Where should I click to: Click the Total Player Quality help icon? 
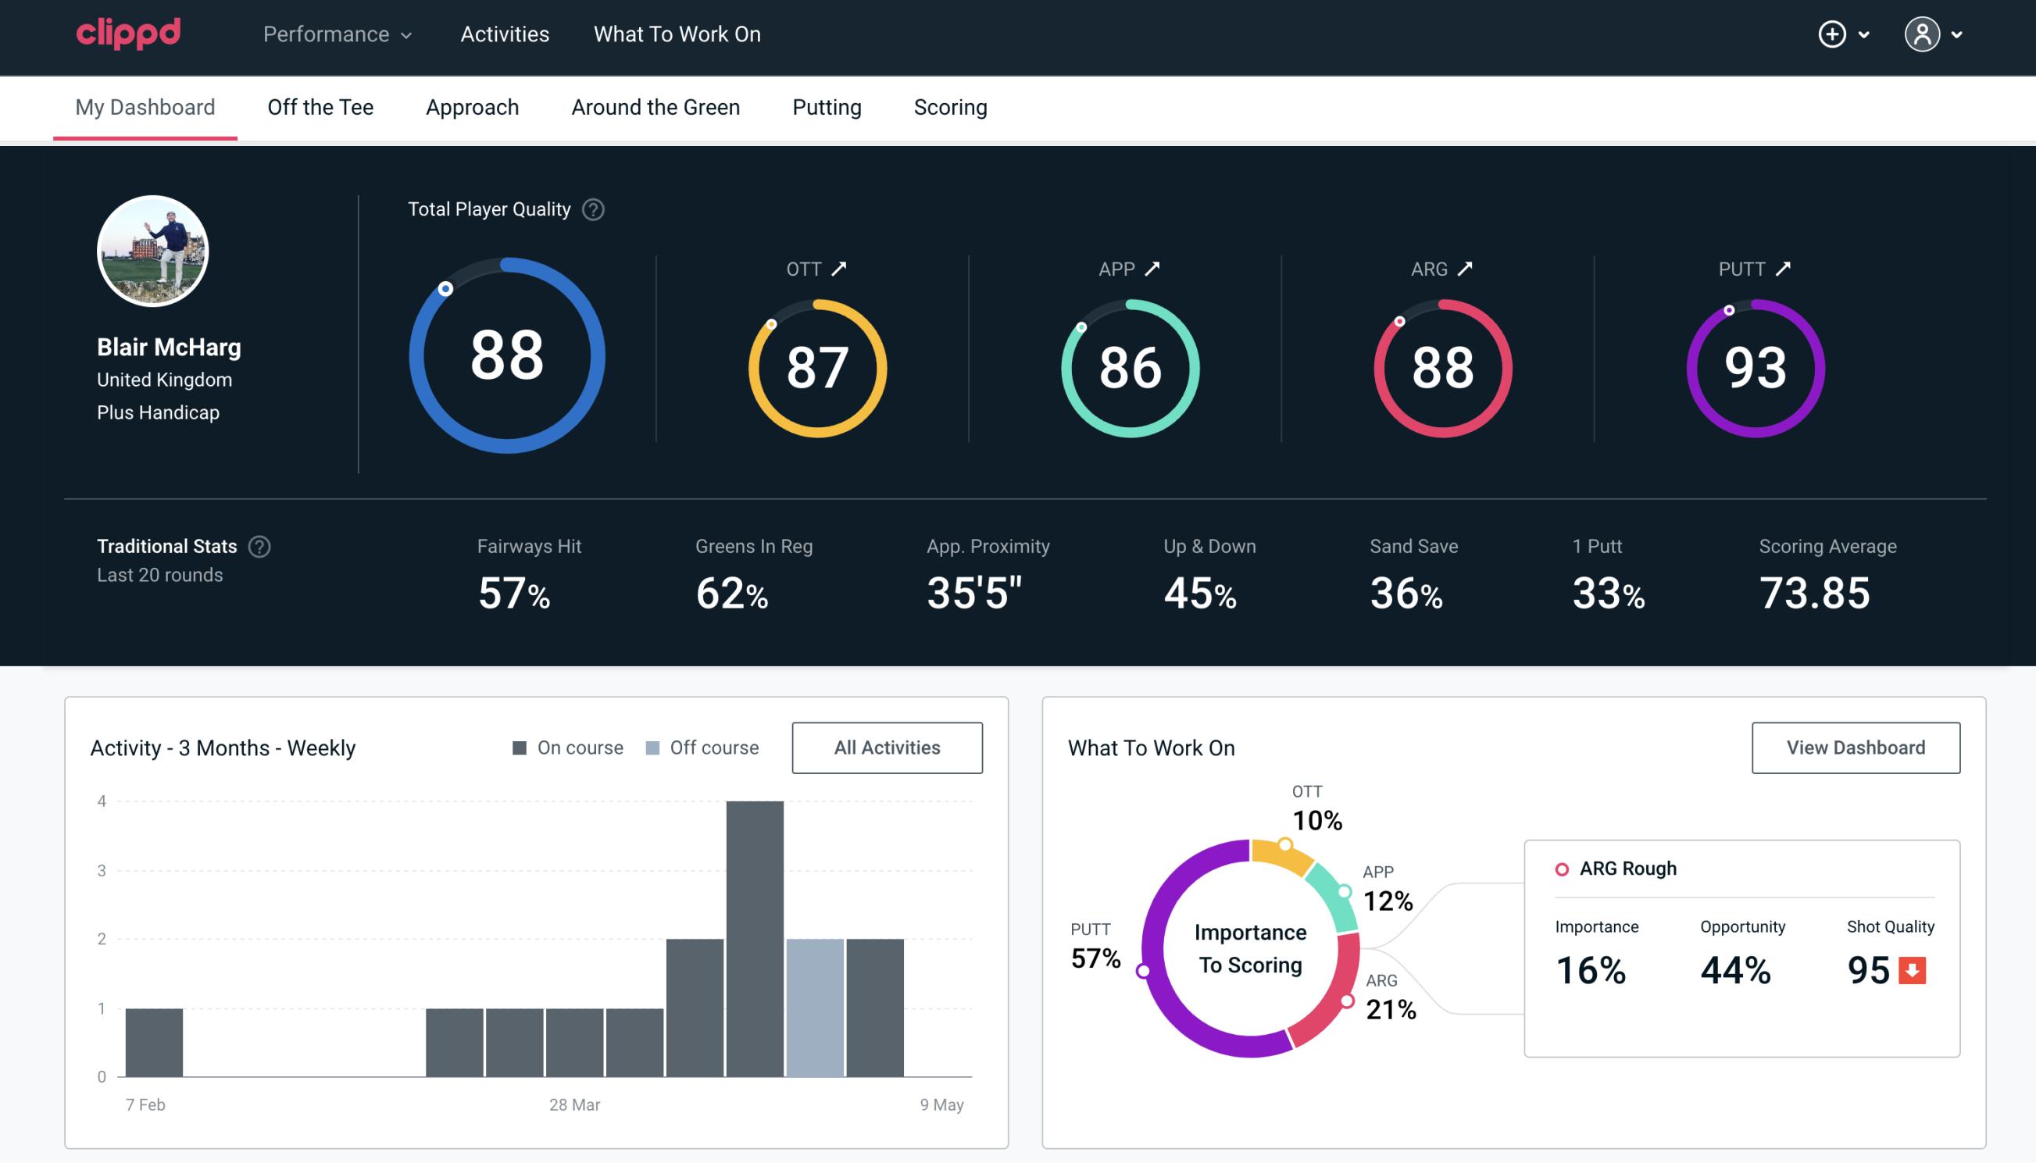tap(591, 209)
